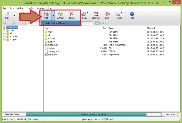Open the Back history dropdown arrow
The height and width of the screenshot is (123, 182).
coord(9,23)
